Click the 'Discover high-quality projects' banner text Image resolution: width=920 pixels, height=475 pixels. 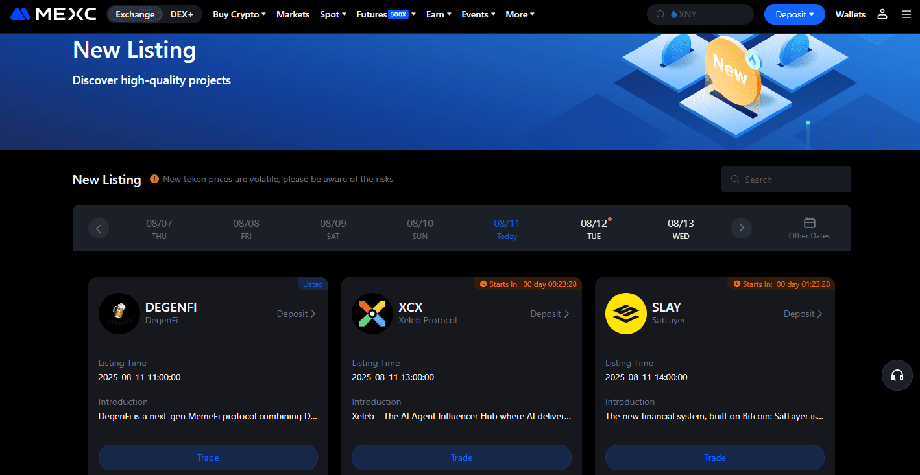[152, 80]
